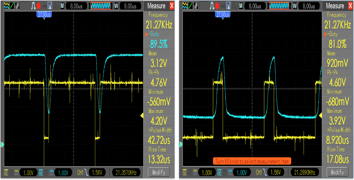The width and height of the screenshot is (354, 180).
Task: Click the waveform overview bar on left scope
Action: pos(101,6)
